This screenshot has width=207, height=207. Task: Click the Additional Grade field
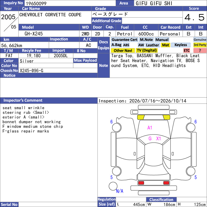pyautogui.click(x=152, y=21)
